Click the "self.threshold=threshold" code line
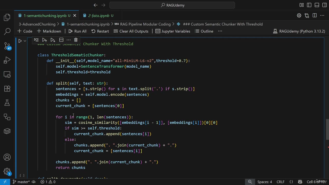Screen dimensions: 329x185 coord(83,72)
